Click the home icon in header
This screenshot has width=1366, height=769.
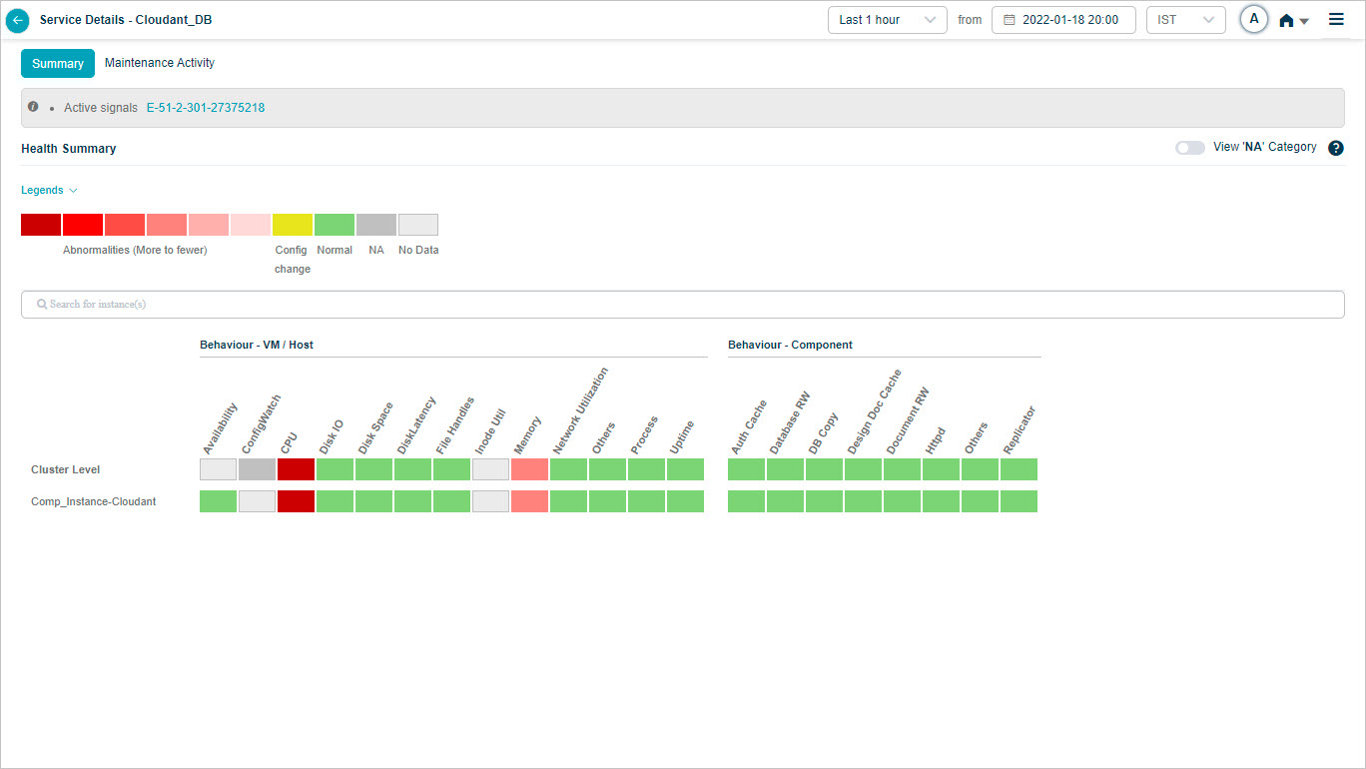click(1287, 20)
